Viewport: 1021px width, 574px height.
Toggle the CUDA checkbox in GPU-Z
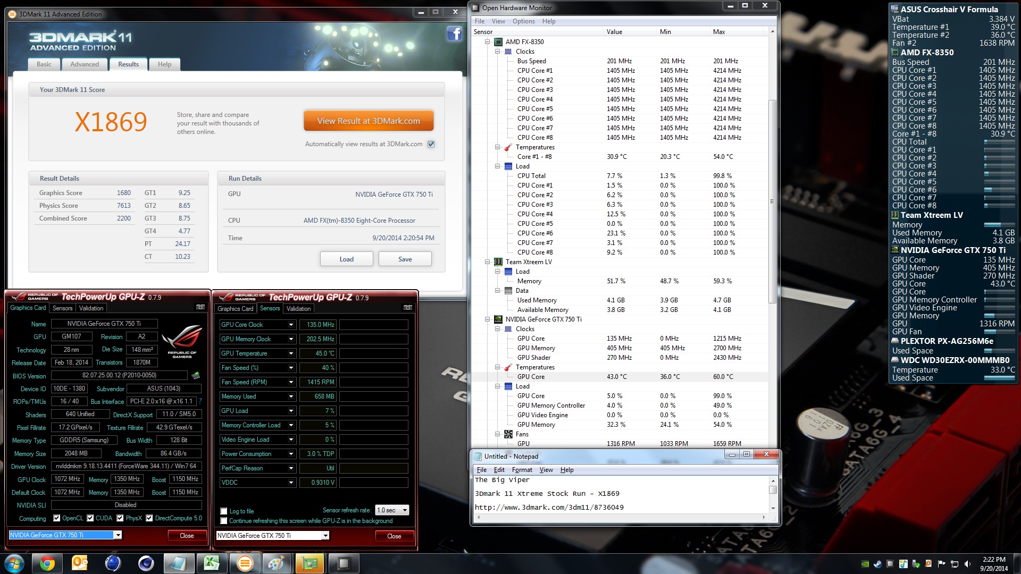[x=90, y=518]
